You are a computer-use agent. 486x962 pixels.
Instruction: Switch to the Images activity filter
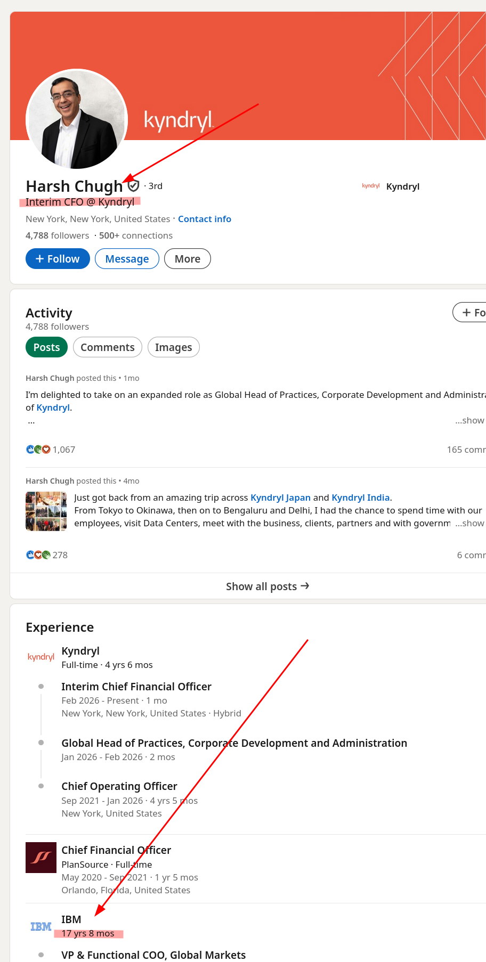point(173,347)
